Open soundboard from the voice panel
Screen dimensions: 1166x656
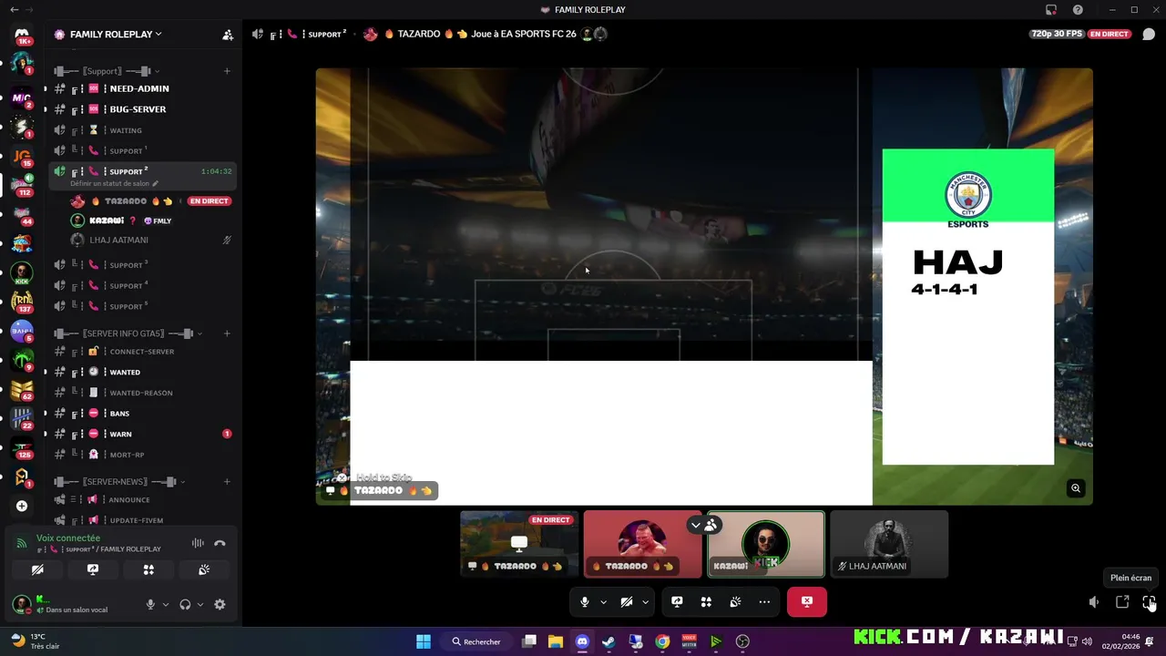click(x=204, y=569)
